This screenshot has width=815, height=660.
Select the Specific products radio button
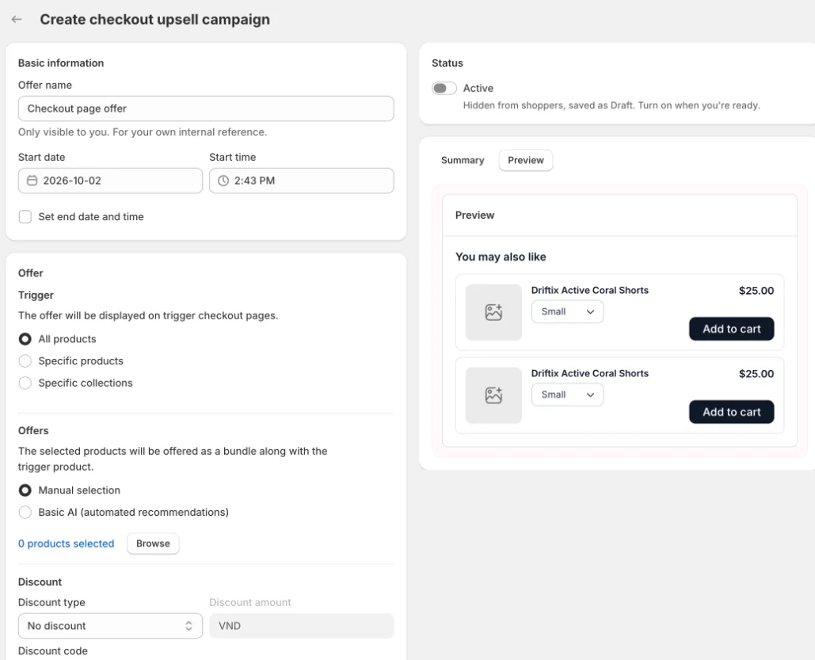(x=25, y=361)
